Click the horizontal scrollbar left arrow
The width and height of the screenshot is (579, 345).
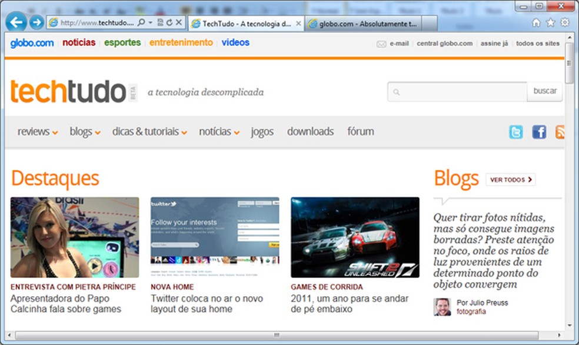click(9, 335)
